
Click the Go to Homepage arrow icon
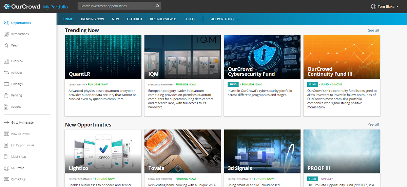(x=6, y=123)
